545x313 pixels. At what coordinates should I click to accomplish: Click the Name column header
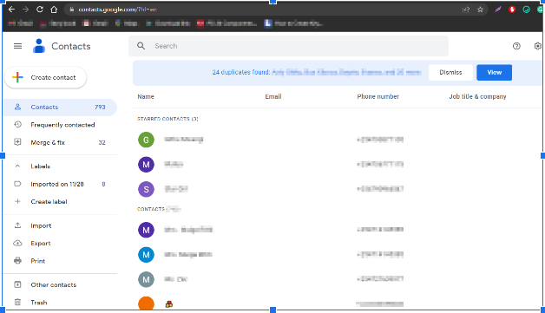point(146,96)
